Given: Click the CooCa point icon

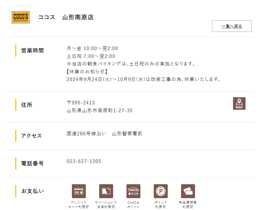Looking at the screenshot, I should click(133, 191).
